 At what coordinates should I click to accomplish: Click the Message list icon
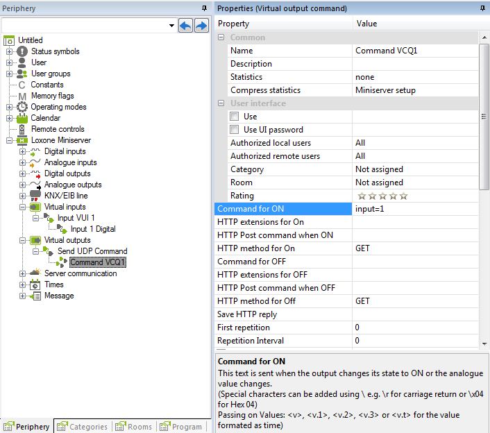(x=35, y=296)
